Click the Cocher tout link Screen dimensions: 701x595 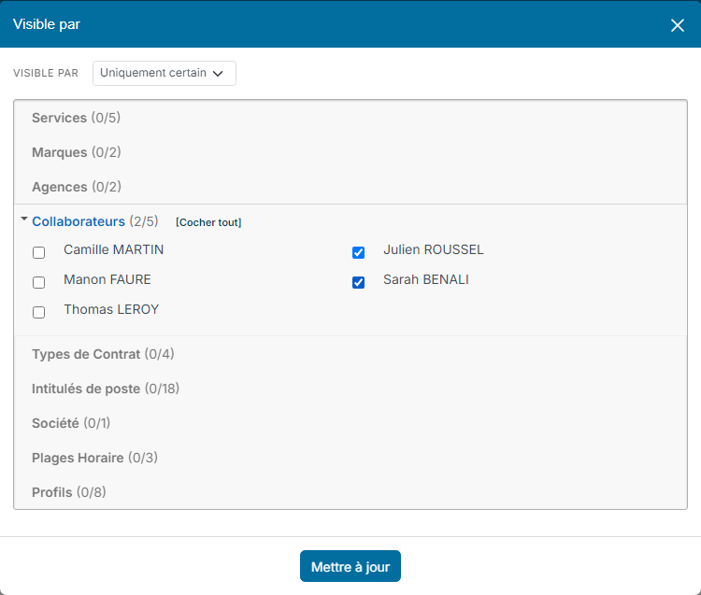point(208,222)
